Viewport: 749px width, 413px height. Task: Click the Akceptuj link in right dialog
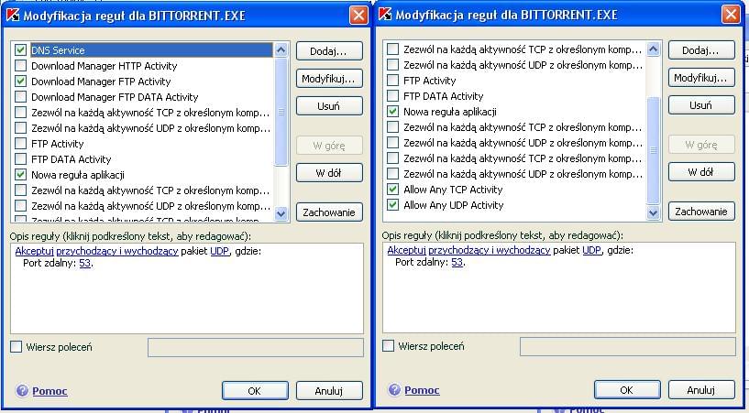[x=406, y=250]
